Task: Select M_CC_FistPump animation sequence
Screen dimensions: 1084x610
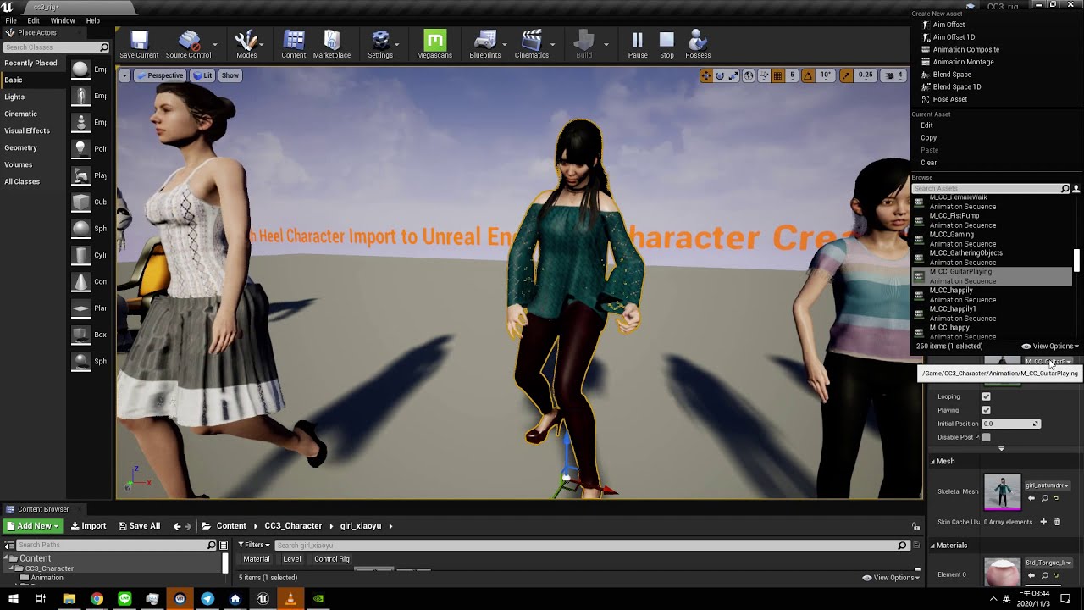Action: tap(992, 220)
